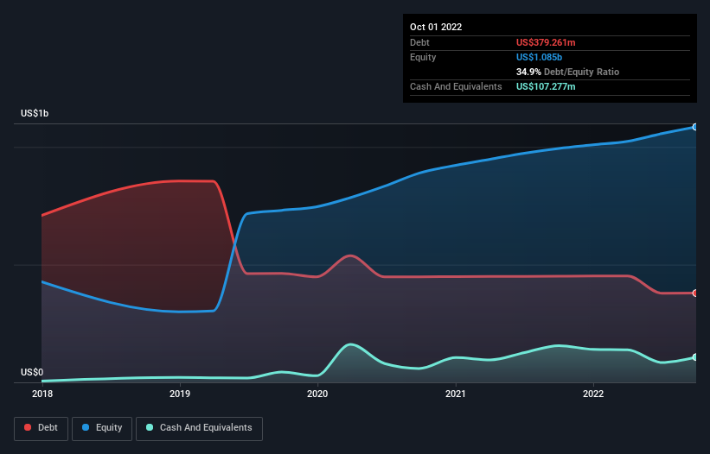Click the 2018 x-axis label

pos(42,394)
